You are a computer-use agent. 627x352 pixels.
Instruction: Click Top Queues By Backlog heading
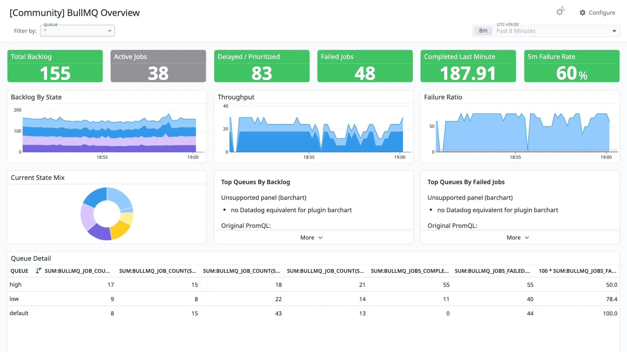pyautogui.click(x=255, y=182)
